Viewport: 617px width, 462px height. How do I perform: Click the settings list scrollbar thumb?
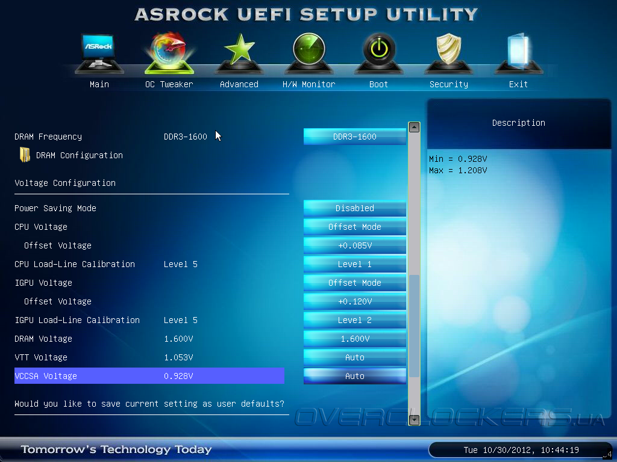click(x=414, y=326)
